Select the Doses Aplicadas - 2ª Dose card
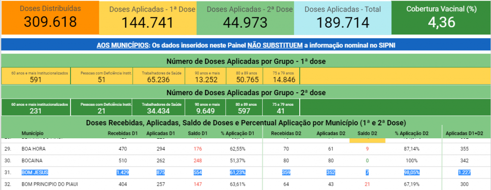The height and width of the screenshot is (190, 491). pyautogui.click(x=245, y=18)
